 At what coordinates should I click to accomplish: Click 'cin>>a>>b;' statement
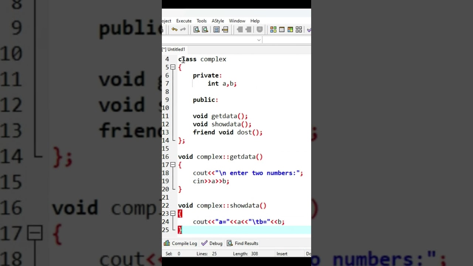point(211,181)
